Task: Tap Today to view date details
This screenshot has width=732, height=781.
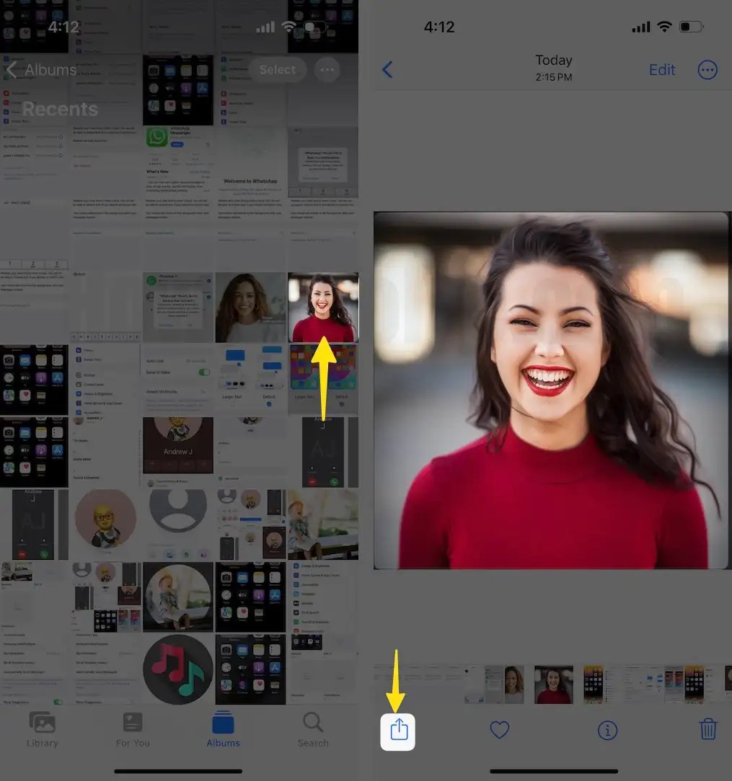Action: click(x=553, y=60)
